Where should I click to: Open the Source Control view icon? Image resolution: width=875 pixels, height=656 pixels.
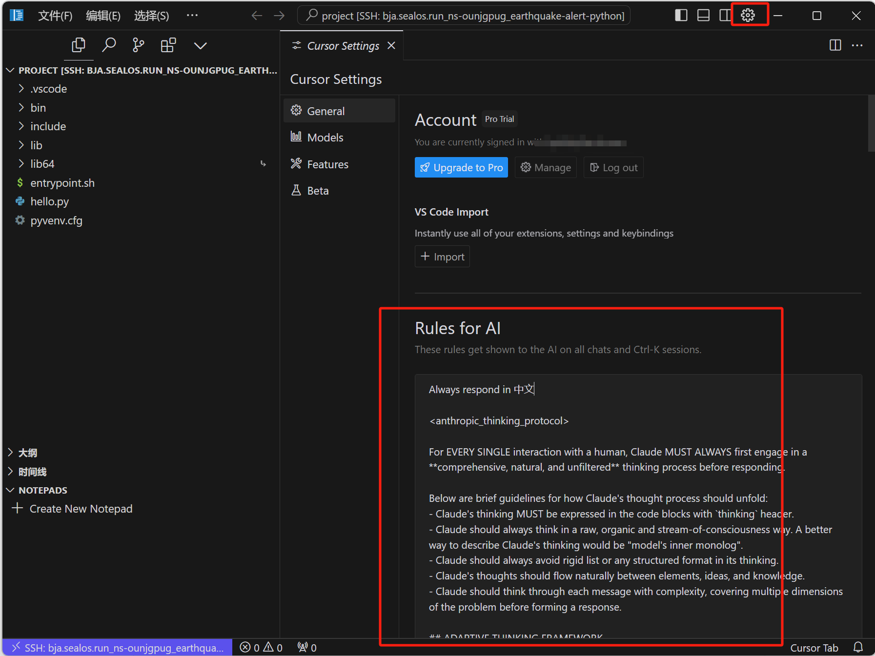139,45
